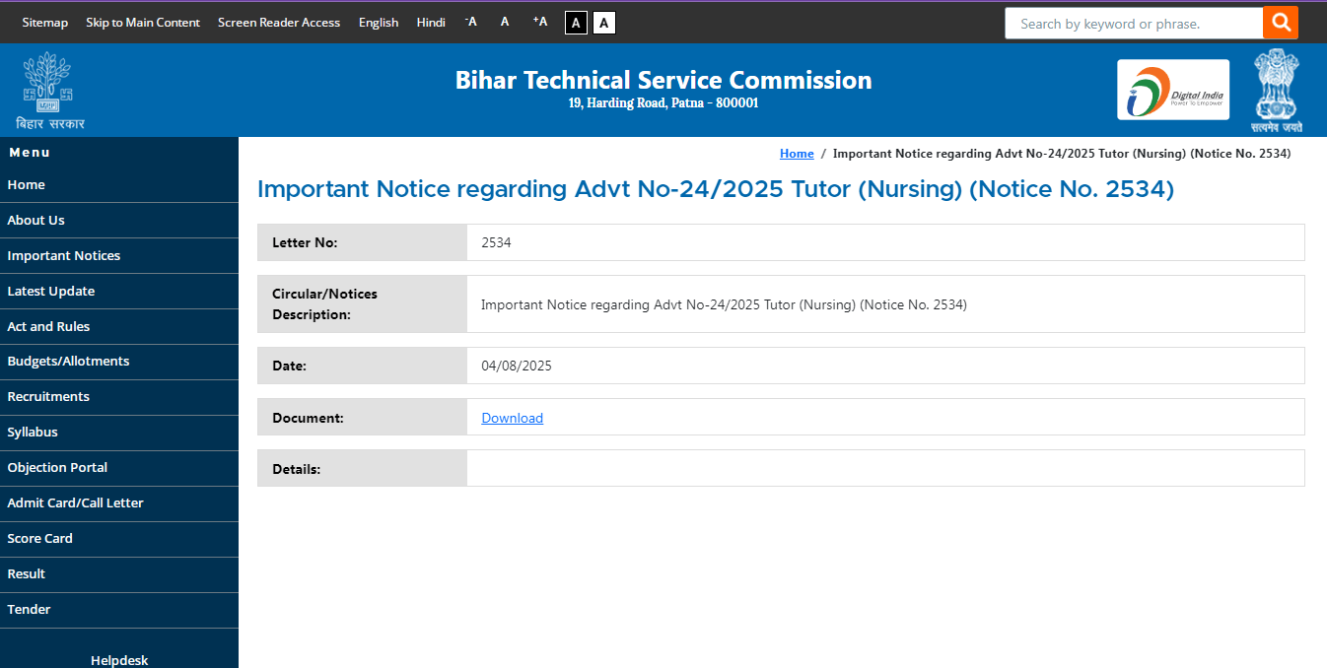Open the Digital India logo
This screenshot has height=668, width=1327.
coord(1172,89)
